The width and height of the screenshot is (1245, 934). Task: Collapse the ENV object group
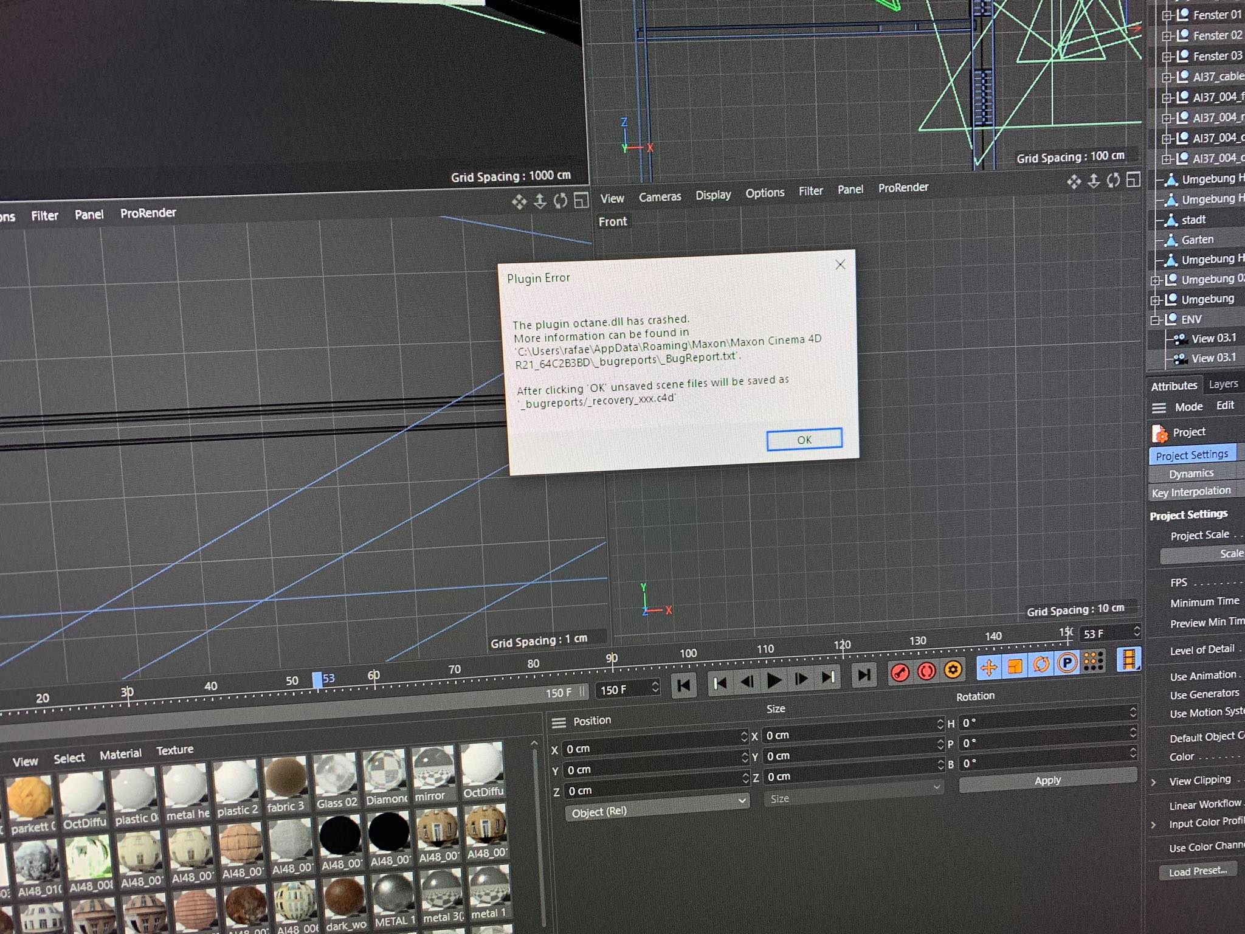click(1154, 320)
